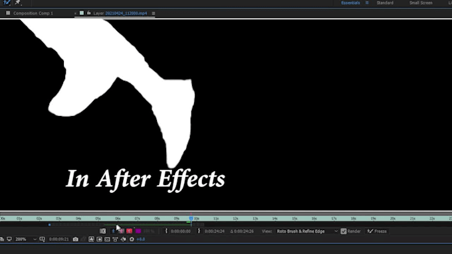Switch to the Essentials workspace
The image size is (452, 254).
coord(350,3)
